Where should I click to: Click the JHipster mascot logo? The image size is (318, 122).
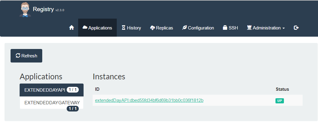tap(25, 10)
